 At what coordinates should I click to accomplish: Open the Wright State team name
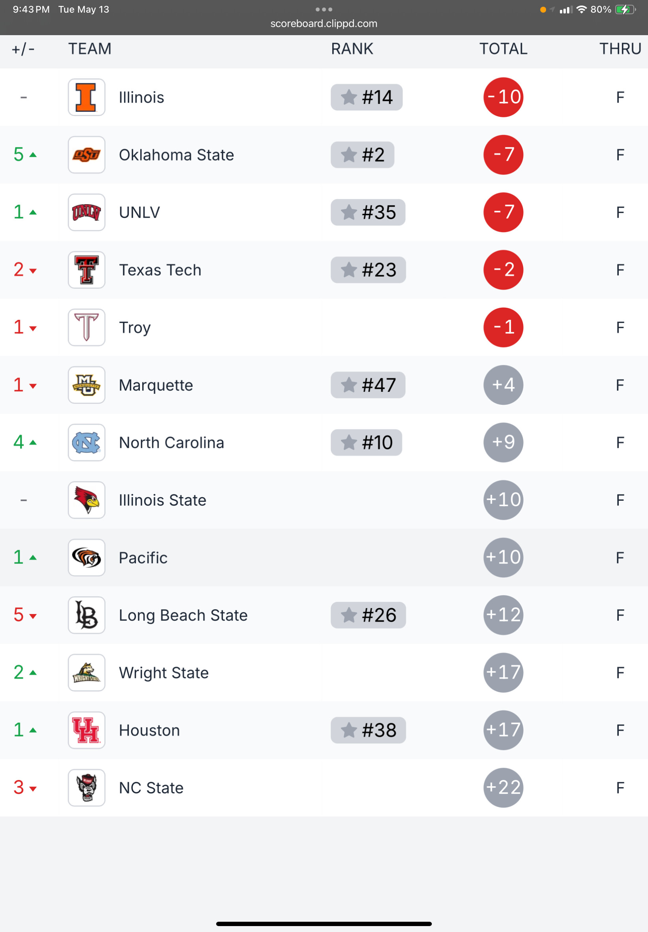164,673
